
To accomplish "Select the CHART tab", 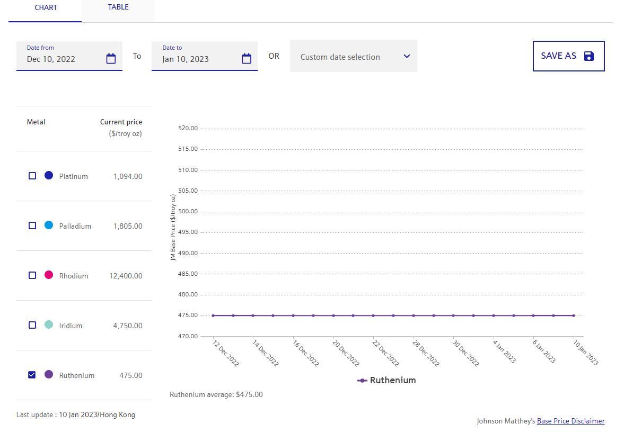I will click(46, 8).
